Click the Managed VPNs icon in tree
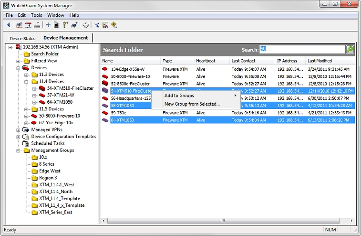The height and width of the screenshot is (236, 361). coord(26,129)
